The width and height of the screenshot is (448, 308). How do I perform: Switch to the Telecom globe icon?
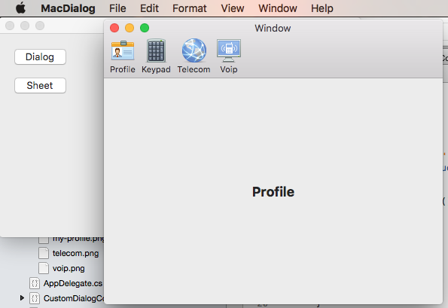point(194,50)
